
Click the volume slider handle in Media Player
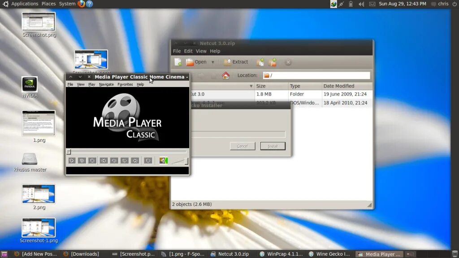point(186,161)
